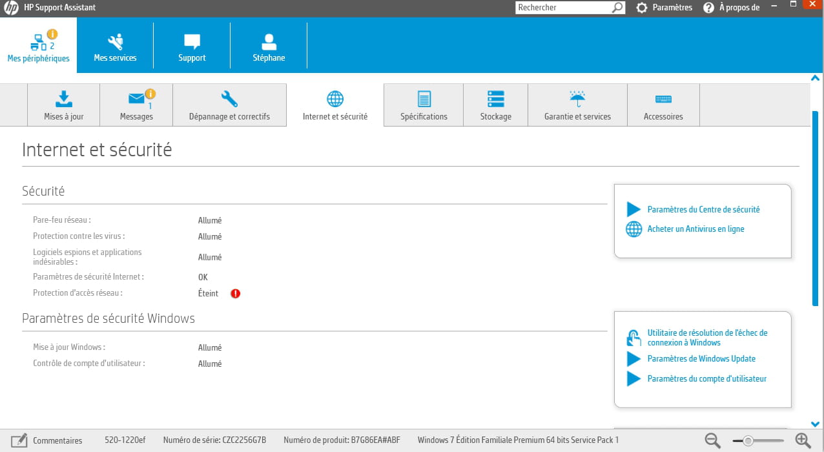Click the Rechercher search field

(562, 8)
